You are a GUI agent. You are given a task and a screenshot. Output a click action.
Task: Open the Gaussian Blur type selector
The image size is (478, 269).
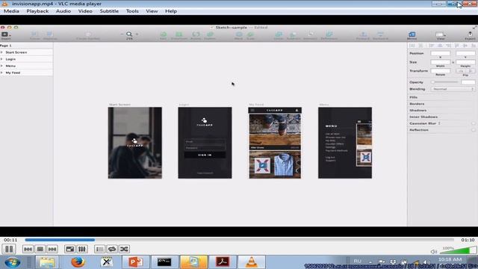pyautogui.click(x=440, y=123)
